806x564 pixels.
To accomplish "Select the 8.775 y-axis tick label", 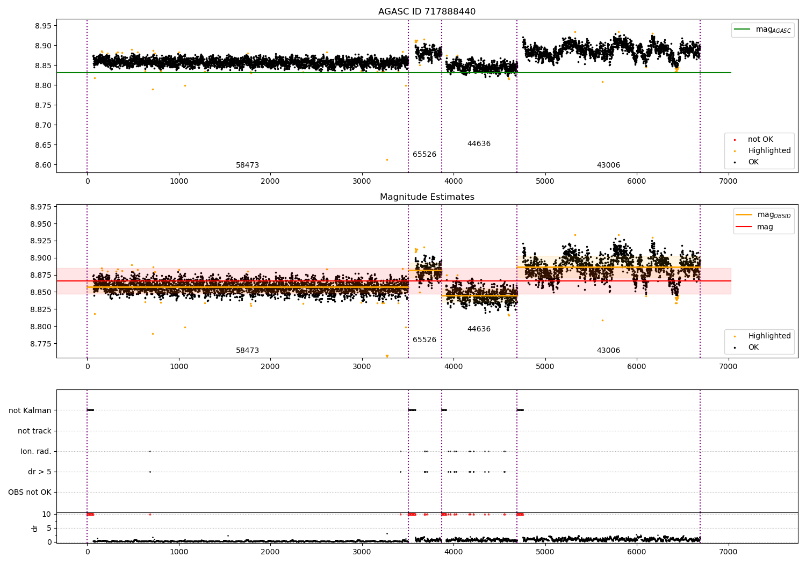I will pos(41,344).
